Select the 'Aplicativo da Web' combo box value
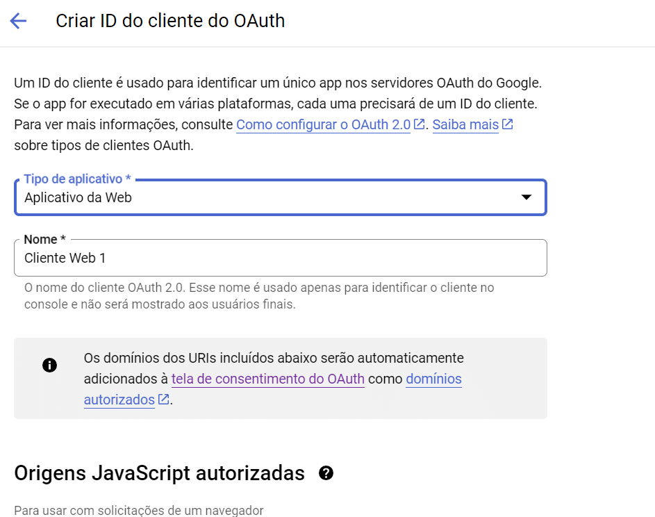The height and width of the screenshot is (517, 655). pyautogui.click(x=78, y=197)
